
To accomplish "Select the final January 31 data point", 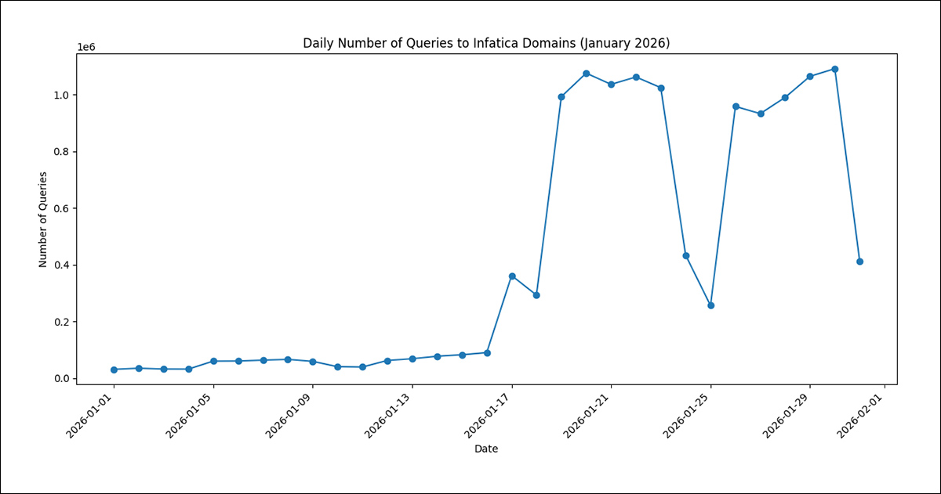I will (860, 261).
